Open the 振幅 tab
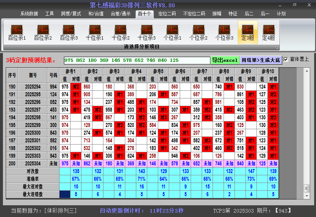Viewport: 316px width, 217px height. 217,14
